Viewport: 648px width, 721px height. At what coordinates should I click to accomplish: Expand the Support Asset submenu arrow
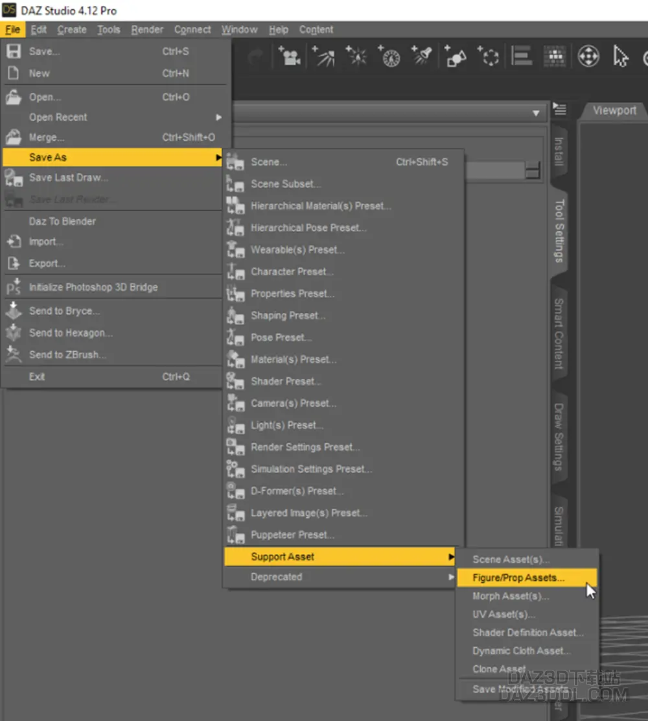452,557
